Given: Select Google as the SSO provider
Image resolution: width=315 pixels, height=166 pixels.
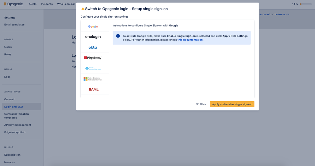Looking at the screenshot, I should pyautogui.click(x=93, y=26).
